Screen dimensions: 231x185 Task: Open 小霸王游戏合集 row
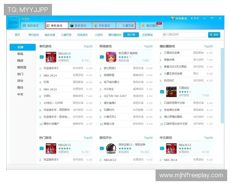pyautogui.click(x=186, y=74)
